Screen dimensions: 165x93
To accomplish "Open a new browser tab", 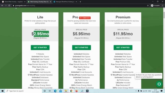I will point(80,2).
